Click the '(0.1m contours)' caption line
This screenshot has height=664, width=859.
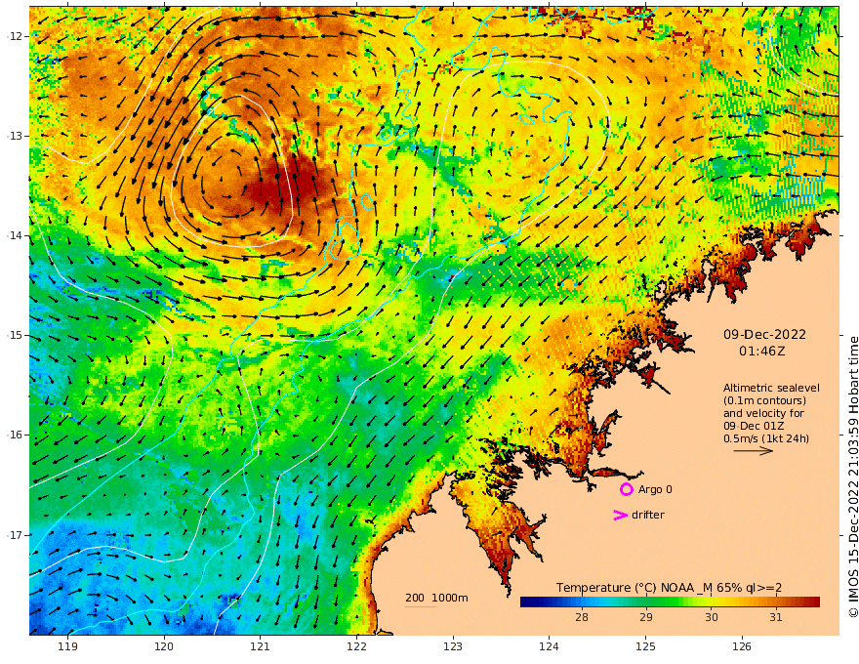coord(764,400)
